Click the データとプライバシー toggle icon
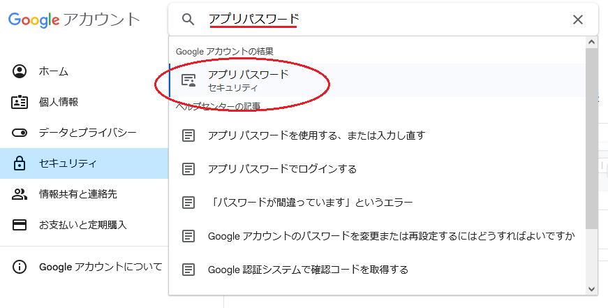This screenshot has height=308, width=608. 20,133
